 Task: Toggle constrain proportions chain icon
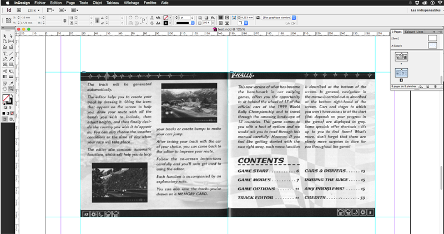[x=64, y=21]
